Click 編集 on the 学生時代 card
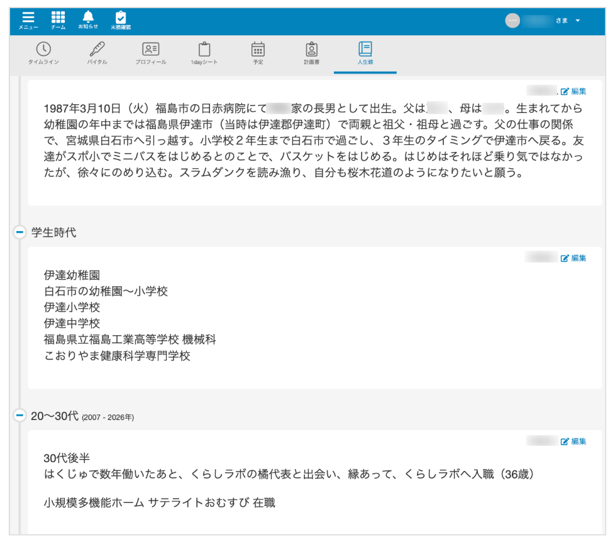This screenshot has height=540, width=615. click(x=573, y=258)
